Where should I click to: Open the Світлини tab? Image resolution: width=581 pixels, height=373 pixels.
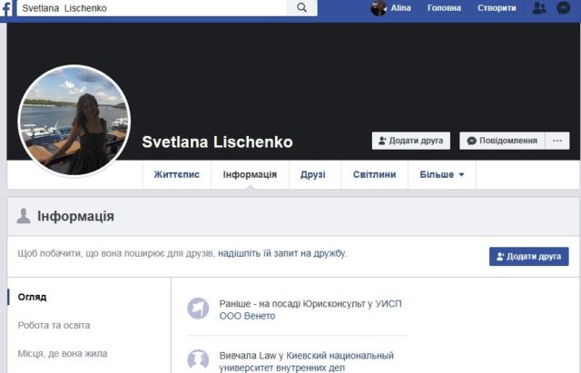(368, 174)
